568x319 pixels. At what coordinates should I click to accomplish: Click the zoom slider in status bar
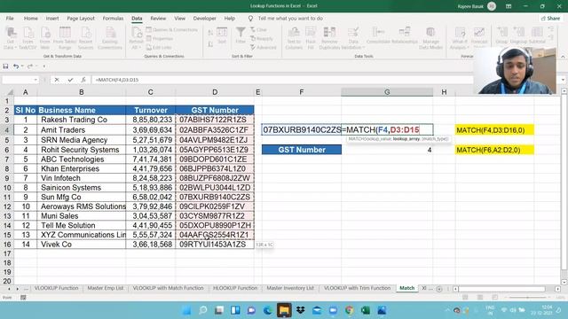[528, 298]
